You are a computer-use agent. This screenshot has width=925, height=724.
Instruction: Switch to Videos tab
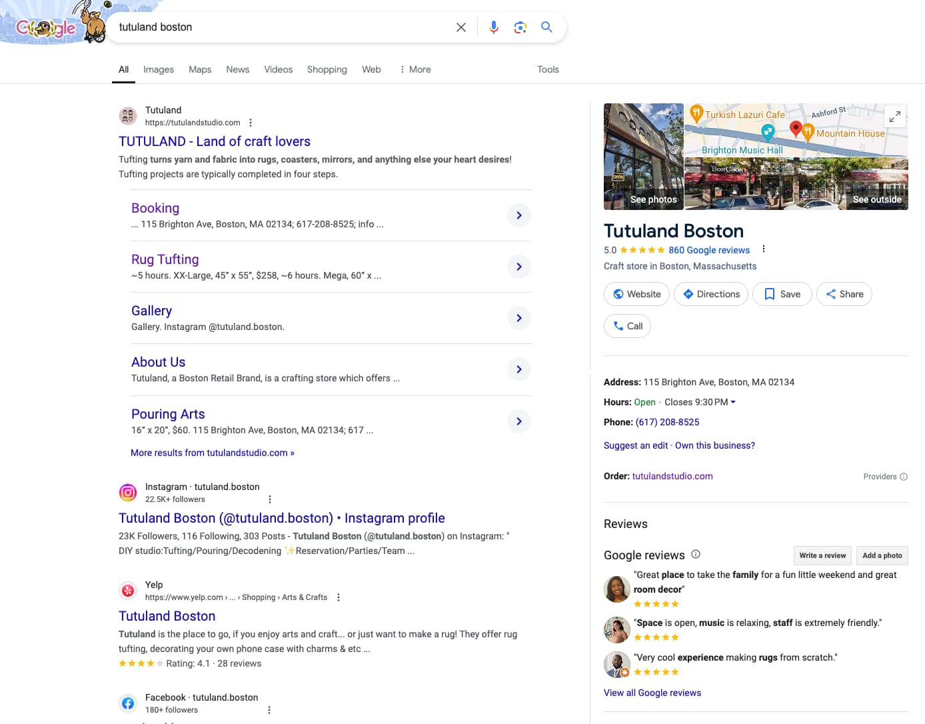tap(278, 69)
